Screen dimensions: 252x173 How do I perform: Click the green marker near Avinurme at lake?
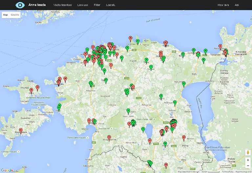[184, 84]
